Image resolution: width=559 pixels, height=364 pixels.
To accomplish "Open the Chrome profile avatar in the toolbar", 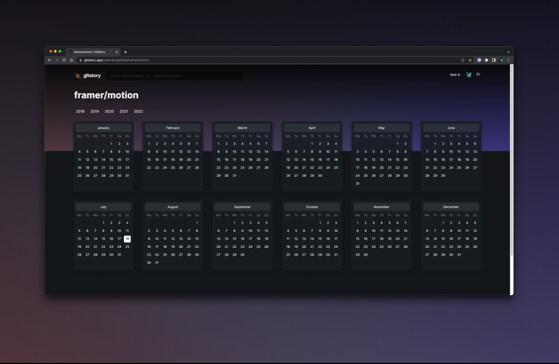I will click(x=501, y=60).
